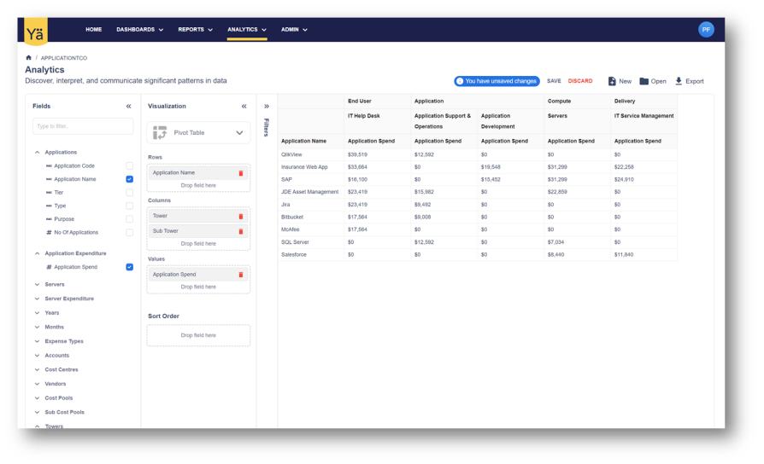Expand the Filters panel double chevron

pos(267,106)
